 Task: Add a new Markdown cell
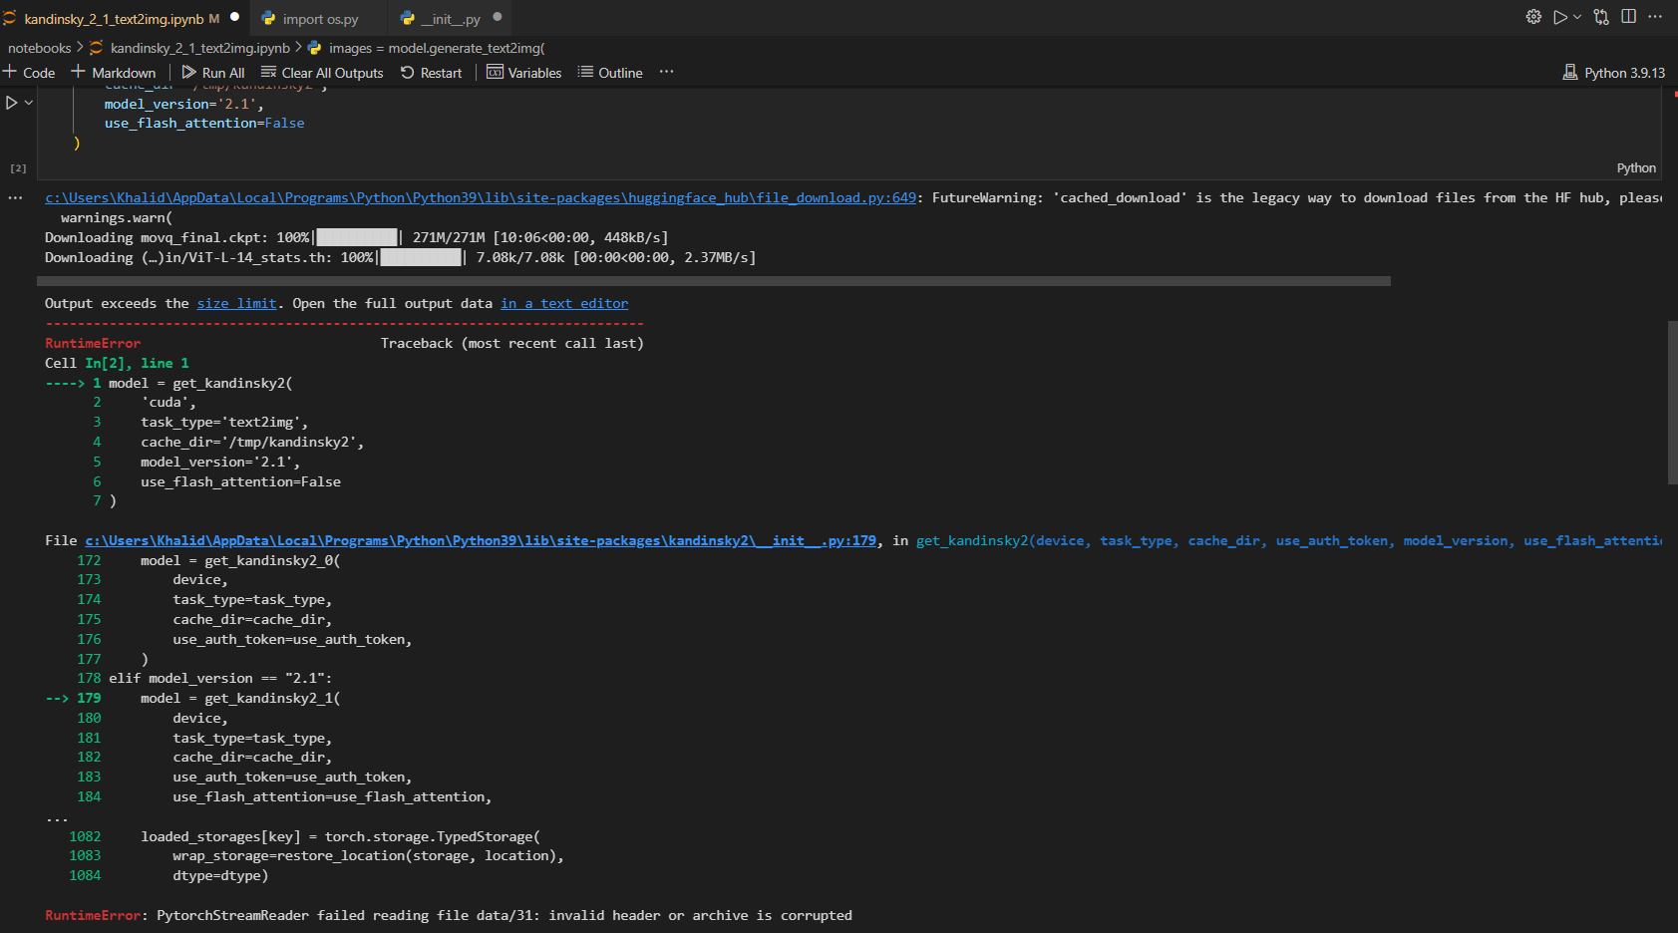114,72
